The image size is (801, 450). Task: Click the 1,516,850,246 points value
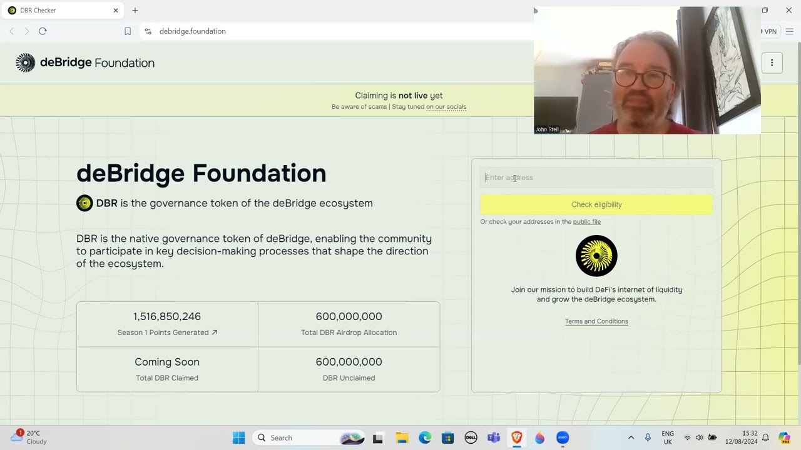click(x=167, y=317)
